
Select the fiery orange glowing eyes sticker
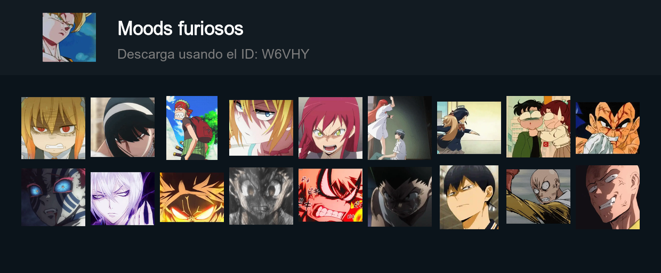tap(192, 197)
